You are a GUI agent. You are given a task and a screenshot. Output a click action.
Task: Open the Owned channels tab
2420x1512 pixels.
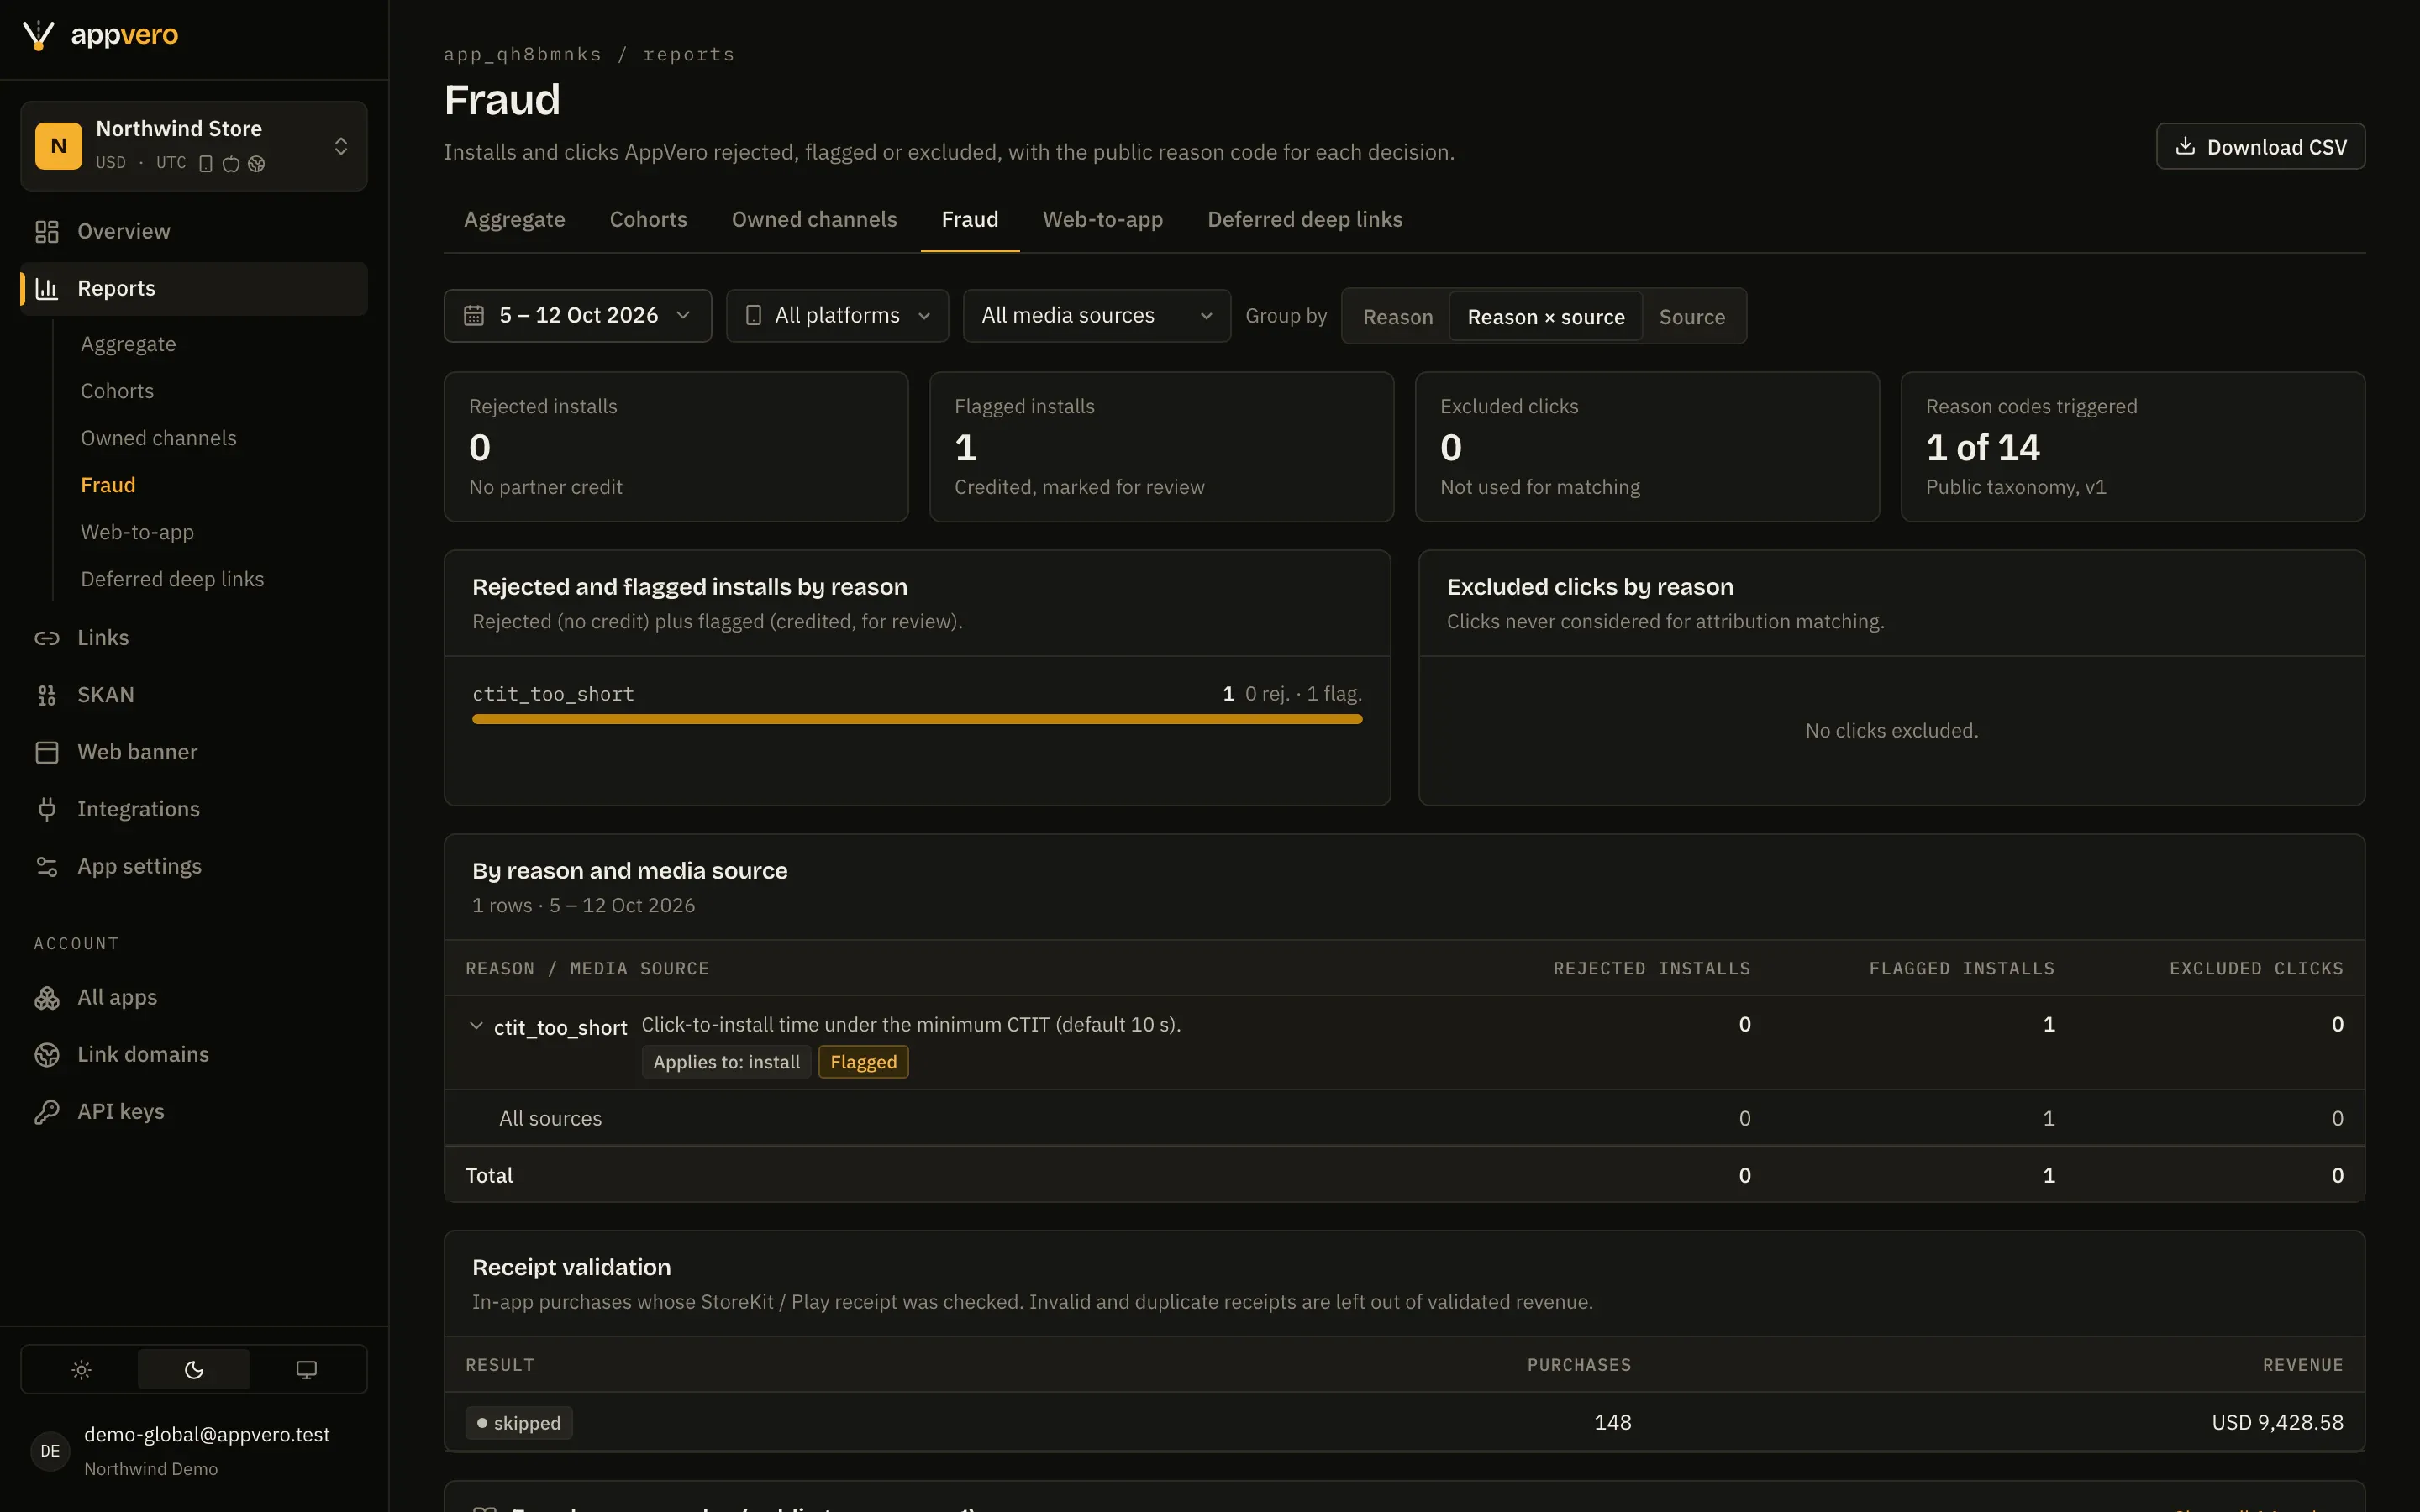click(814, 219)
